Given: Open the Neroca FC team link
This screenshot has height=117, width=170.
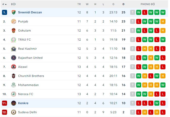Looking at the screenshot, I should 25,94.
